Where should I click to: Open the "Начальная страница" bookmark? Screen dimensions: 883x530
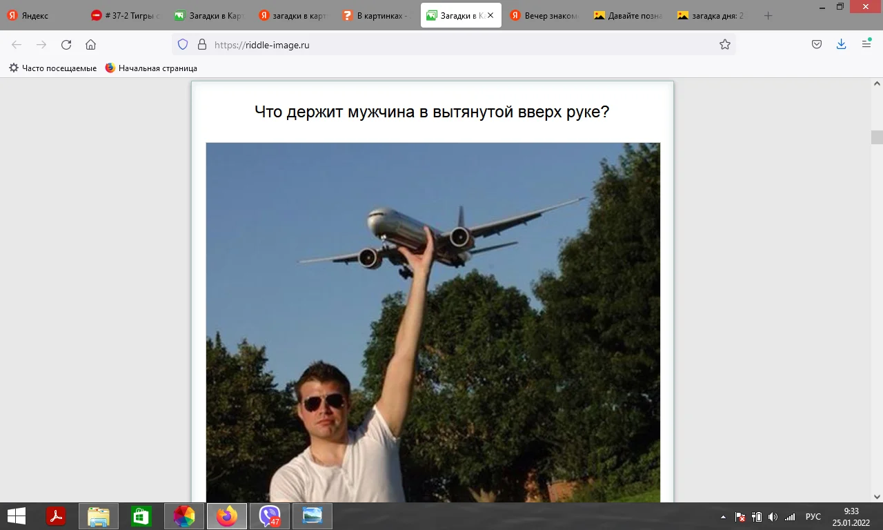point(151,68)
